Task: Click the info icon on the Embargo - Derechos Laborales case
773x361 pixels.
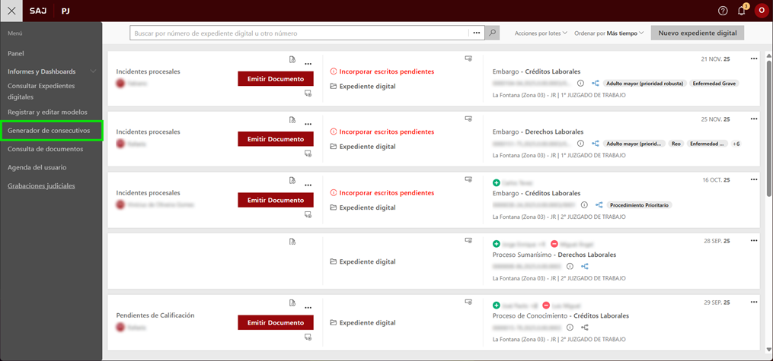Action: 580,144
